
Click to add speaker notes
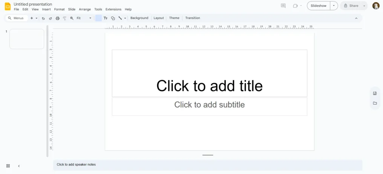pos(208,165)
